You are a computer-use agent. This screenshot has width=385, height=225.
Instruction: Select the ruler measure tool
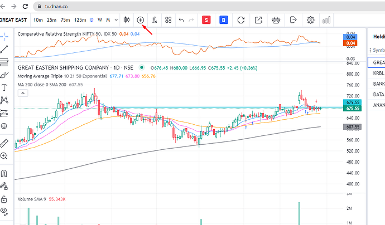pyautogui.click(x=4, y=143)
